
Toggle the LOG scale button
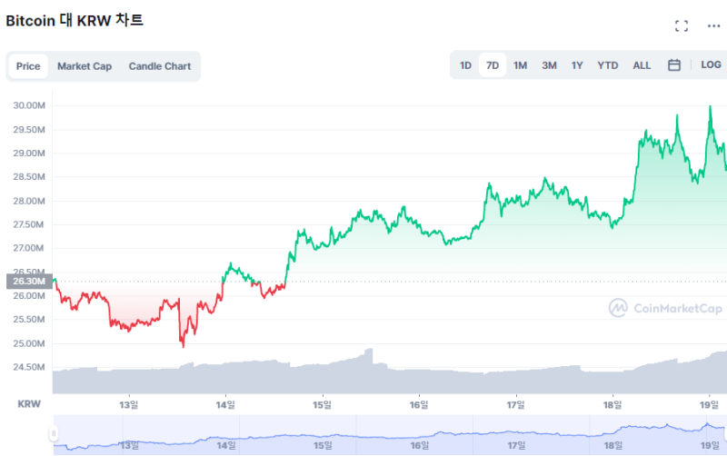coord(711,65)
